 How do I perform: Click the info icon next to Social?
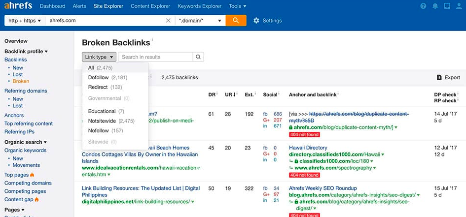pyautogui.click(x=279, y=93)
